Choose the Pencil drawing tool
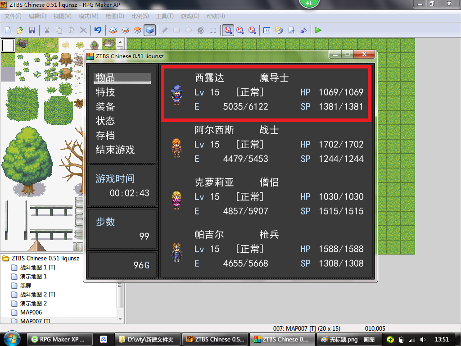Image resolution: width=461 pixels, height=346 pixels. 164,30
